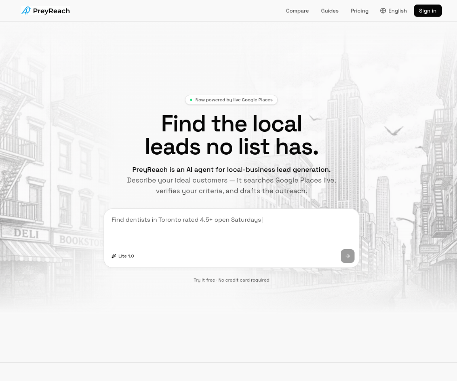Open the Lite 1.0 model selector
457x381 pixels.
pos(123,256)
